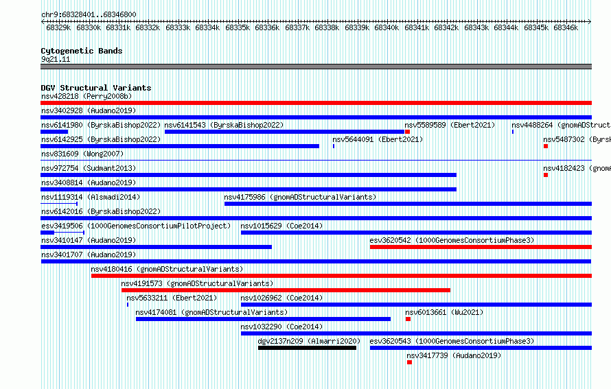This screenshot has height=389, width=611.
Task: Click the red esv3620542 variant bar
Action: click(x=481, y=247)
